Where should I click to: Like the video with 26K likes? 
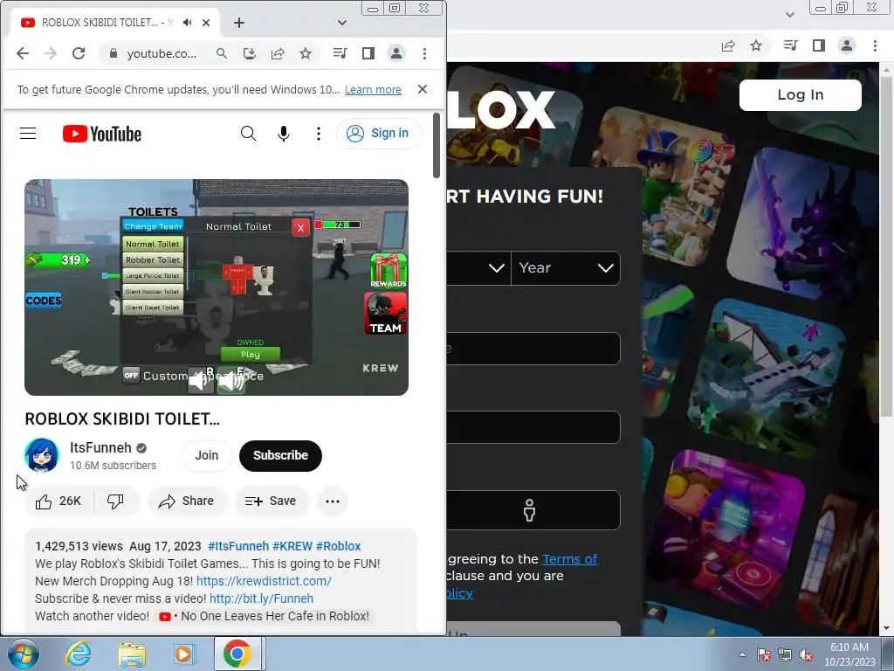[58, 501]
